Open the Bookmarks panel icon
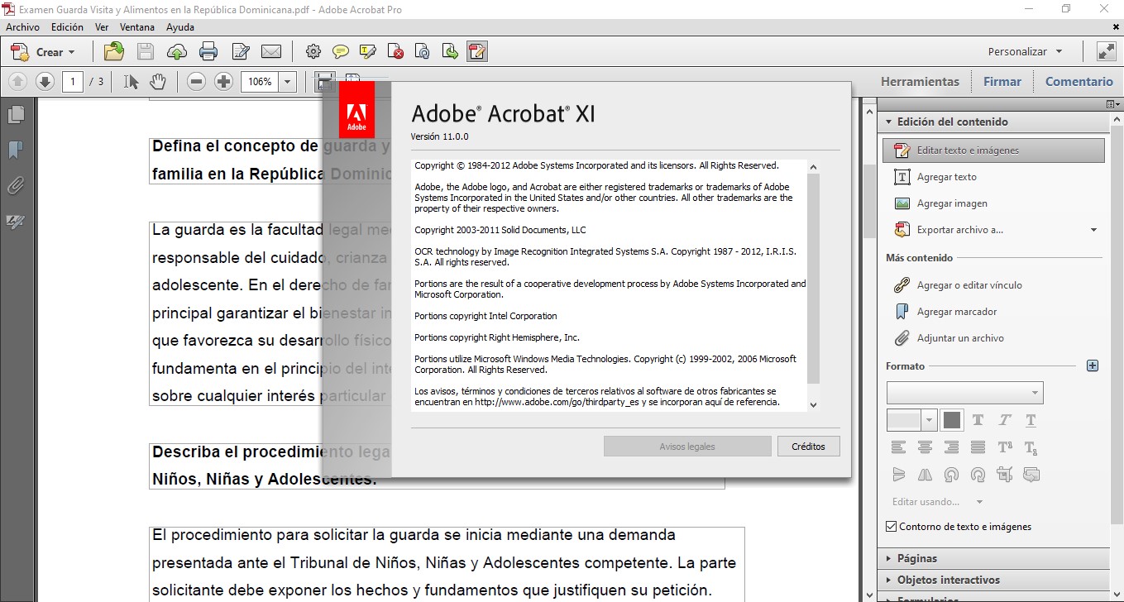 coord(15,150)
